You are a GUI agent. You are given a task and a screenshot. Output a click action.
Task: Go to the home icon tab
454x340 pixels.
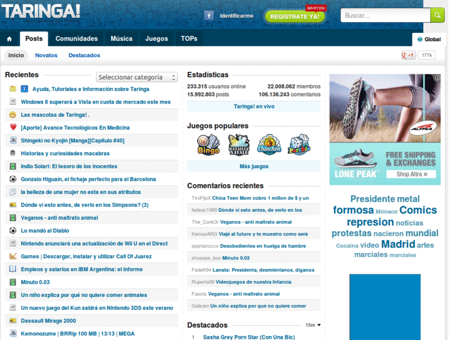coord(10,39)
